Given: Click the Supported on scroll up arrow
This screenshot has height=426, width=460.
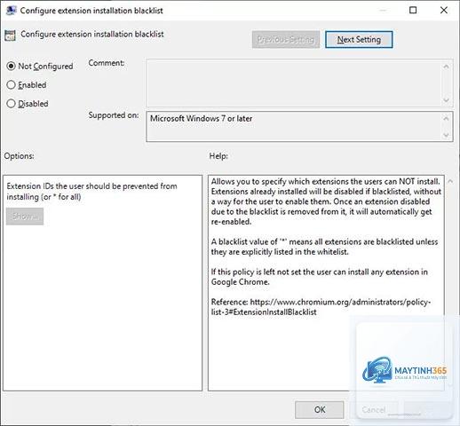Looking at the screenshot, I should 447,118.
